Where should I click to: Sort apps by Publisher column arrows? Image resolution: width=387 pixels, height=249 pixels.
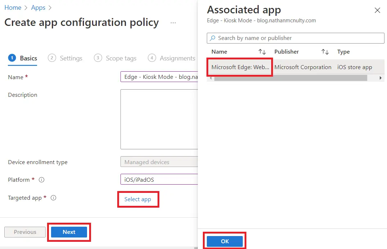point(325,52)
